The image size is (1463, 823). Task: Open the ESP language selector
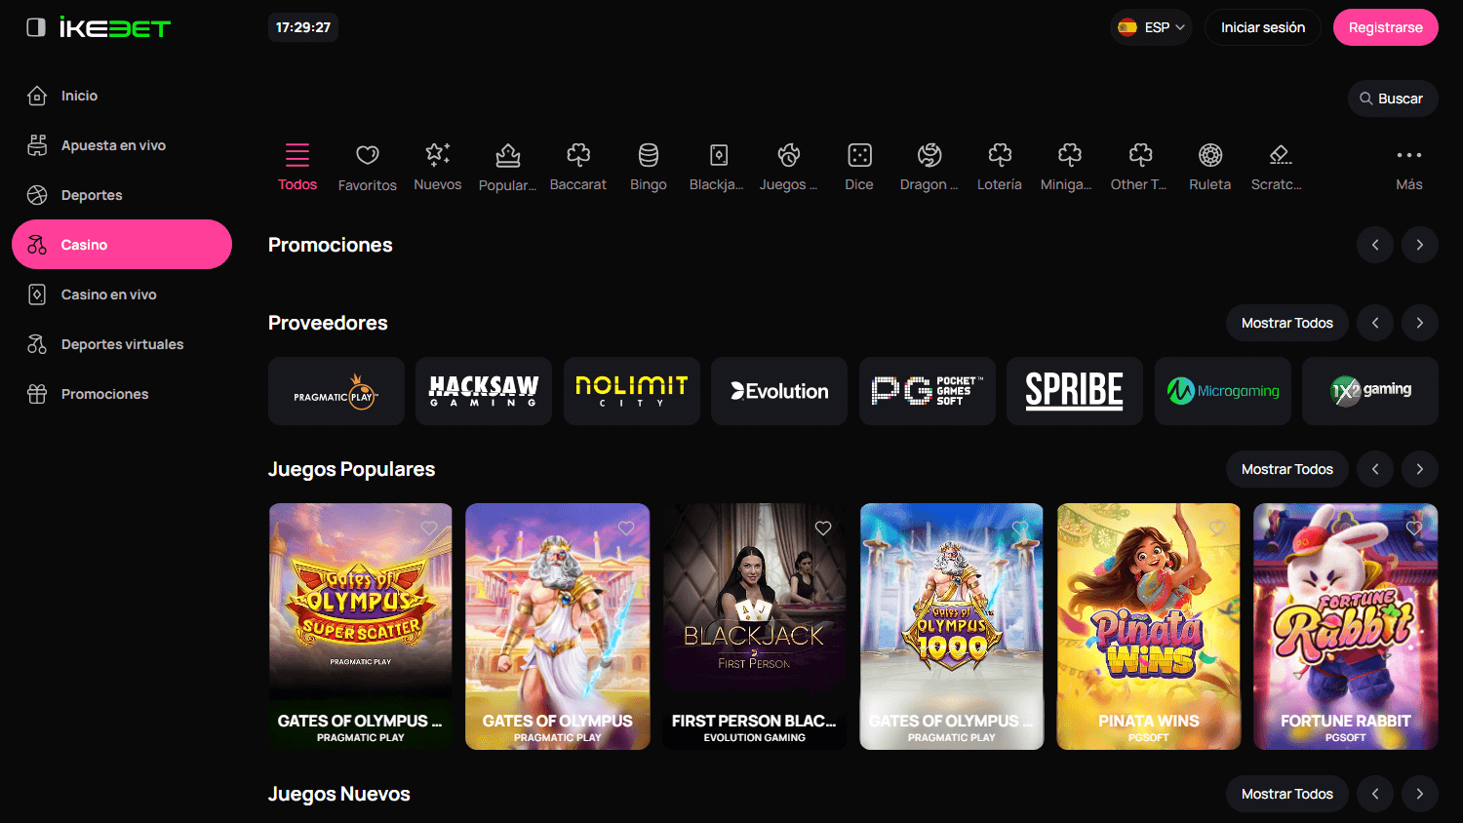pyautogui.click(x=1151, y=27)
